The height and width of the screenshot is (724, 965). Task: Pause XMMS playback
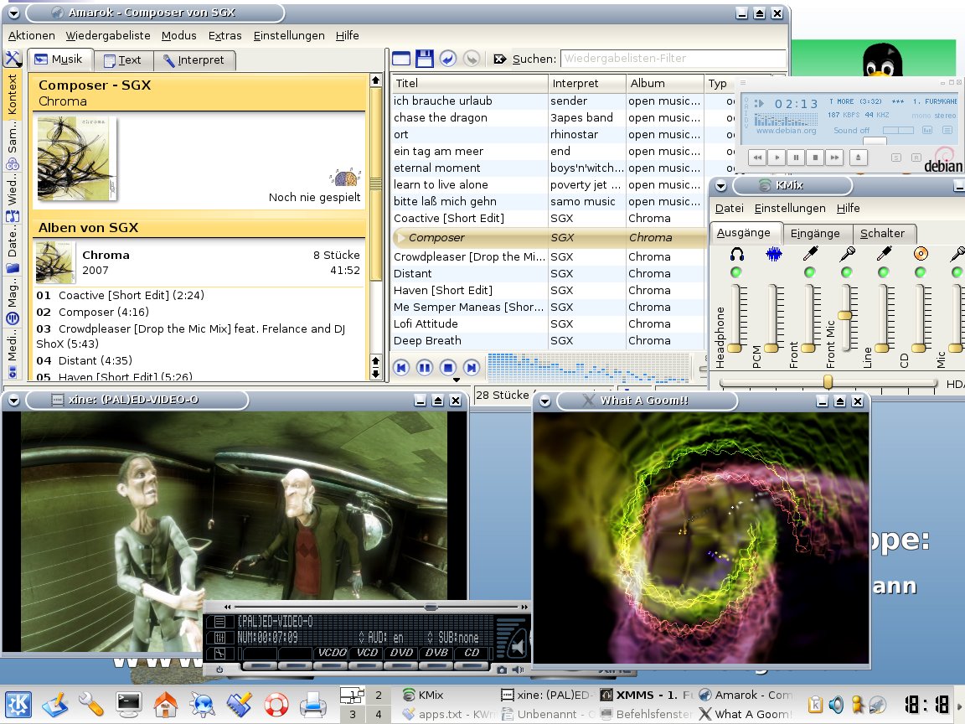(796, 158)
